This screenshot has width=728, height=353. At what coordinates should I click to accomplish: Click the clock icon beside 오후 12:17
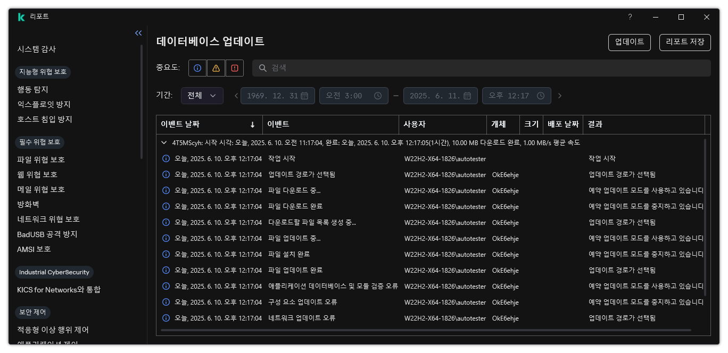click(540, 96)
